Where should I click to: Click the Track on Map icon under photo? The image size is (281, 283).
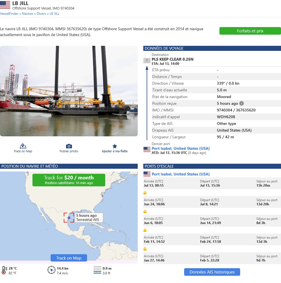pyautogui.click(x=23, y=146)
